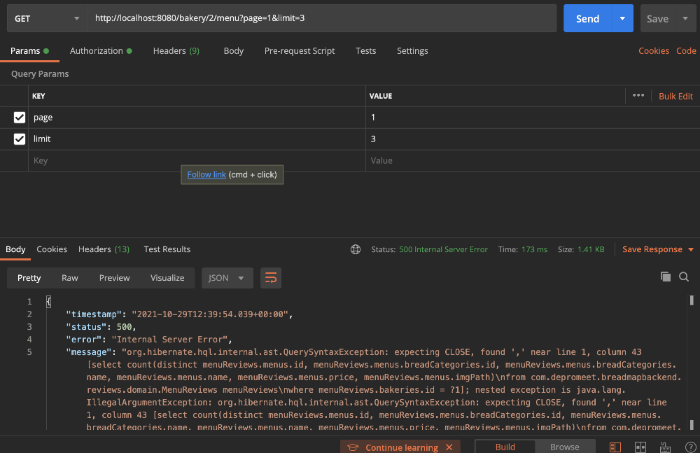This screenshot has width=700, height=453.
Task: Open the Authorization tab
Action: (101, 51)
